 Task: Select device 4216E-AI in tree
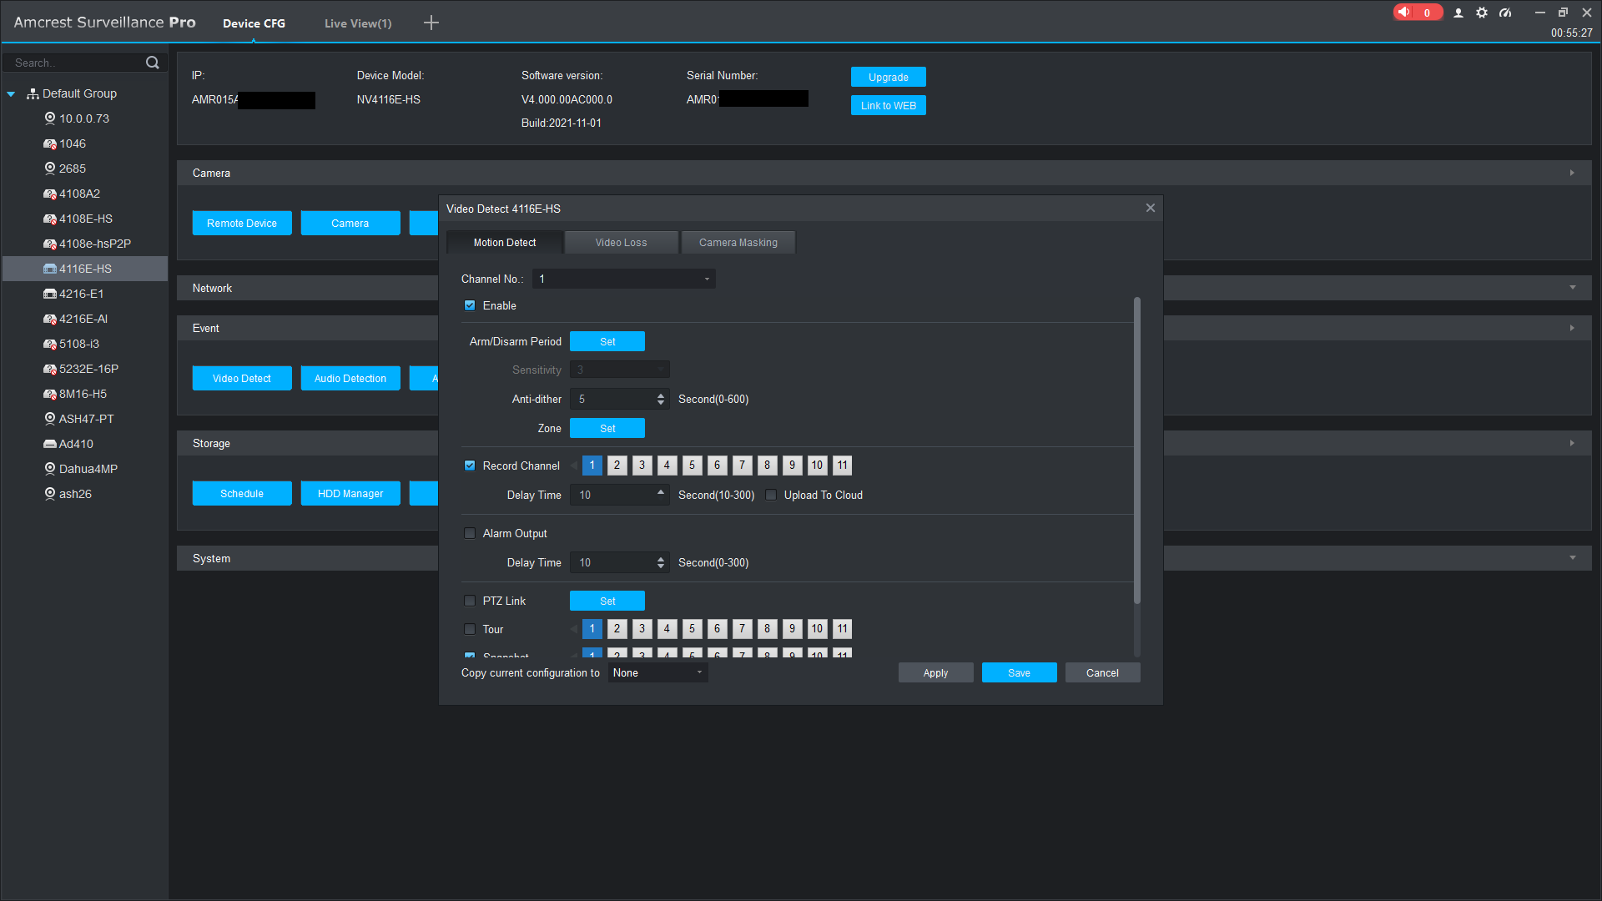[84, 319]
